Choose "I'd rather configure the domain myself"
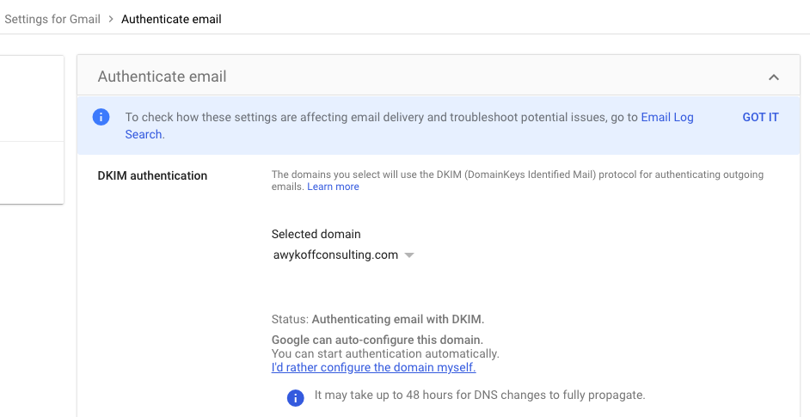810x417 pixels. point(373,368)
